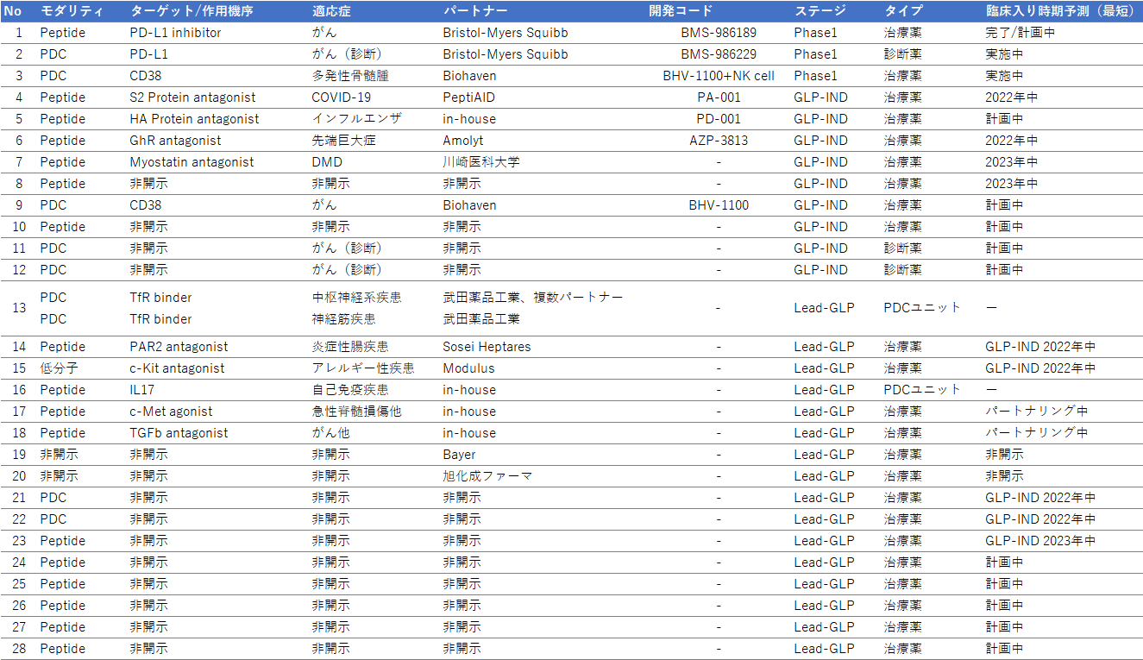Click the 炎症性腸疾患 indication cell
The image size is (1143, 660).
(350, 347)
